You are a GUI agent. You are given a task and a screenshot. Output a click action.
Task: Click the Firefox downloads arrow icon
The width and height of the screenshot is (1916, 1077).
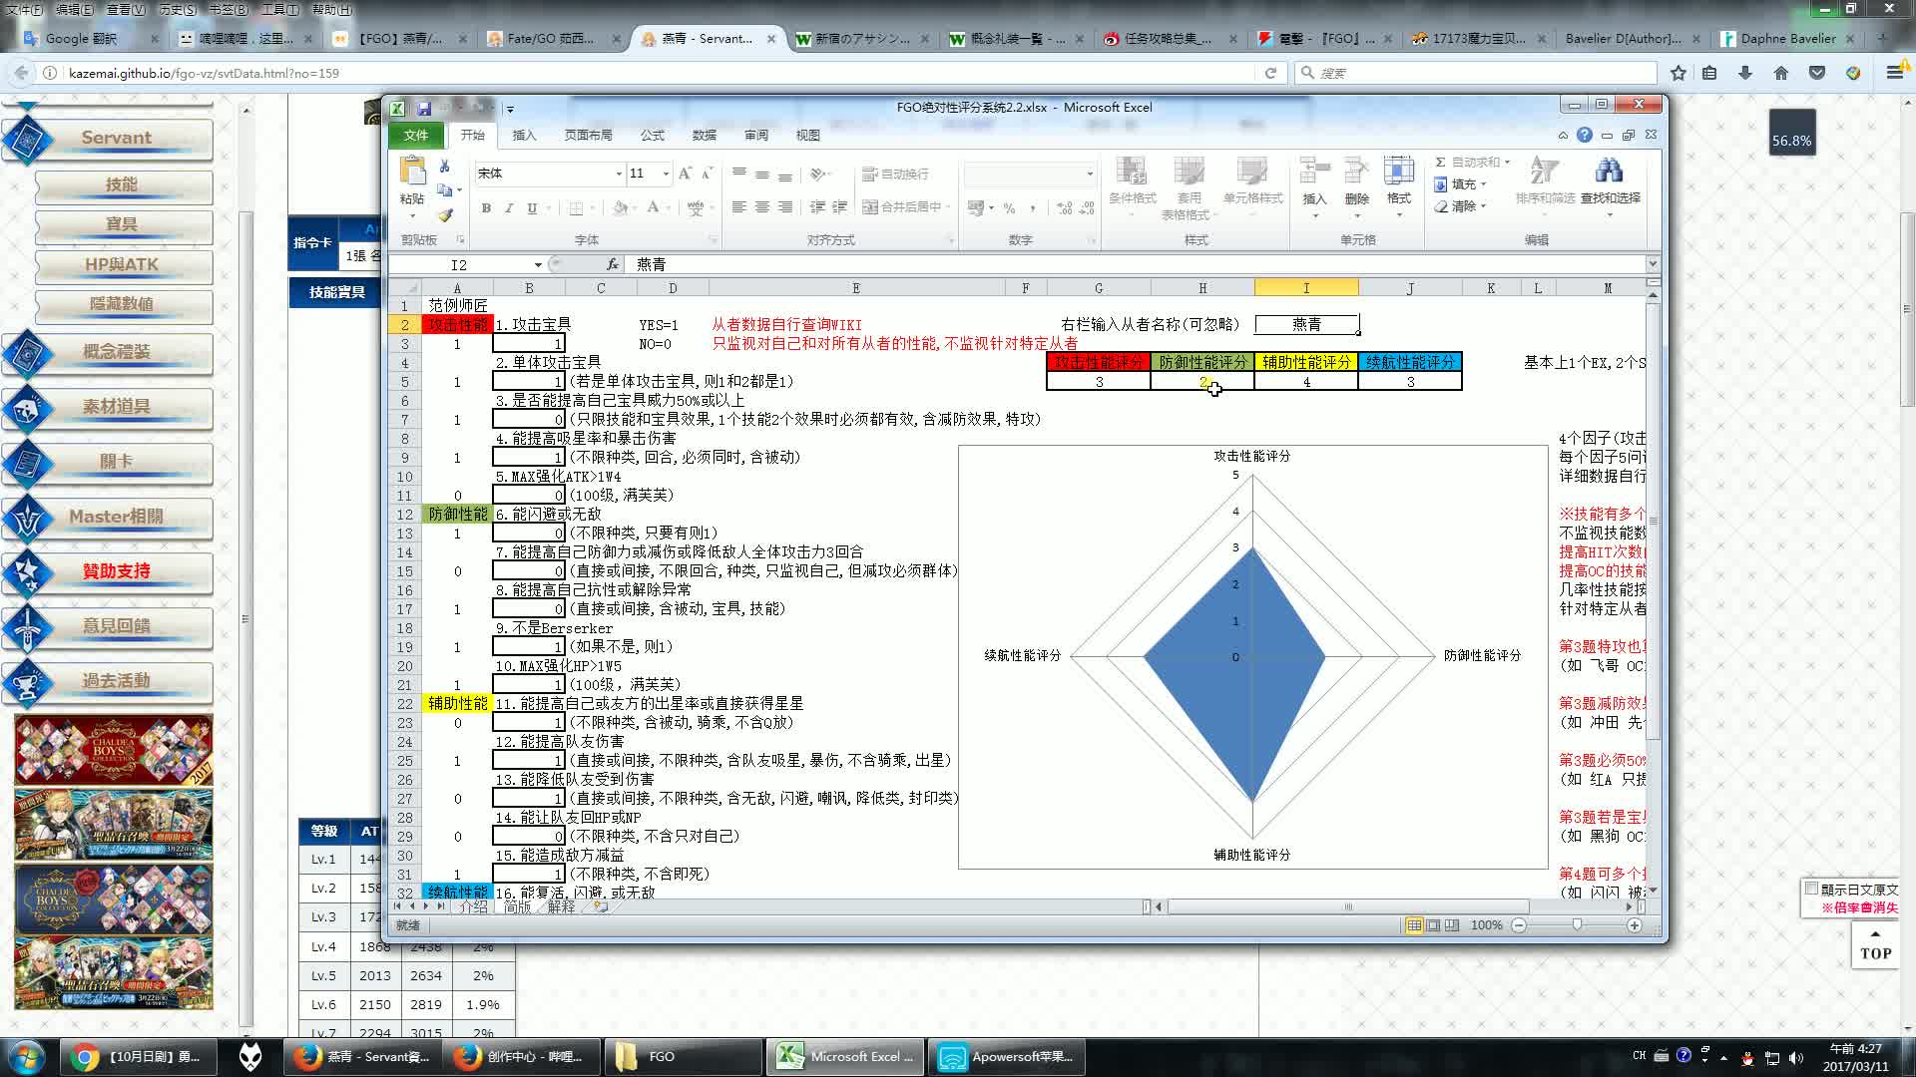(1745, 73)
